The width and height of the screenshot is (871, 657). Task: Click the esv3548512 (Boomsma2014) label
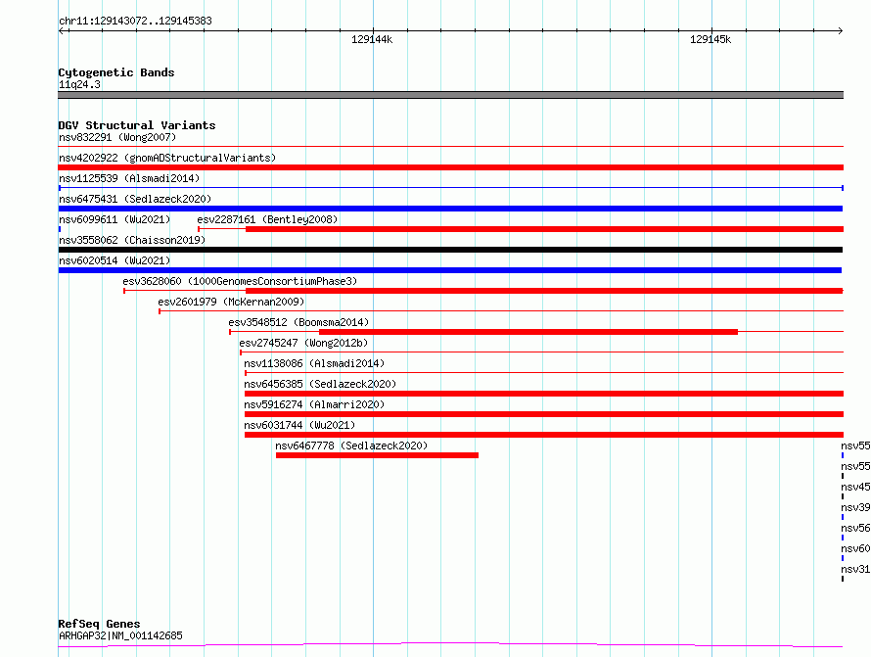[x=298, y=322]
